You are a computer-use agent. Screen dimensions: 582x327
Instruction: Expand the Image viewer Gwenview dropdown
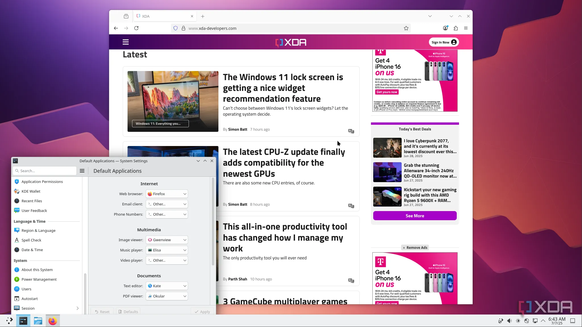[x=167, y=240]
